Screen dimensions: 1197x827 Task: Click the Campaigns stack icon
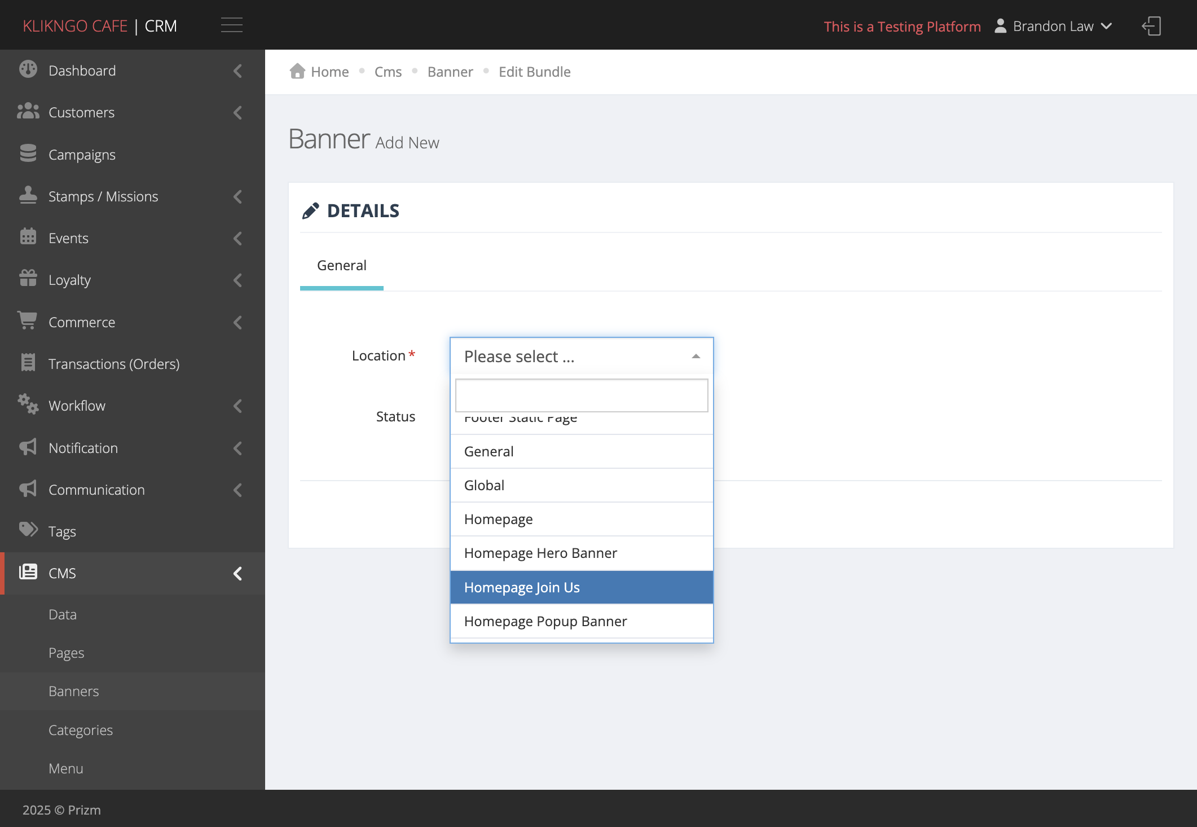(28, 153)
